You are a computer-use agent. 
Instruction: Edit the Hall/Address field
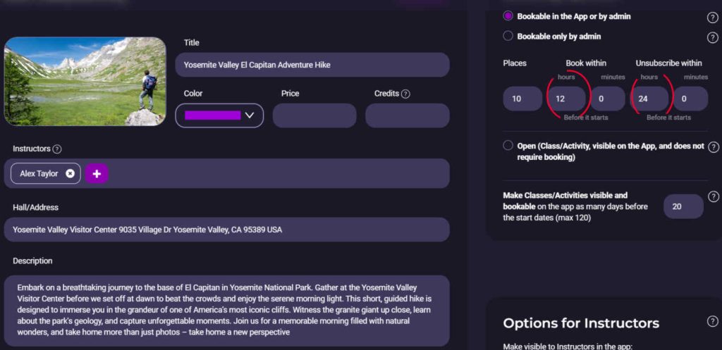[x=226, y=230]
